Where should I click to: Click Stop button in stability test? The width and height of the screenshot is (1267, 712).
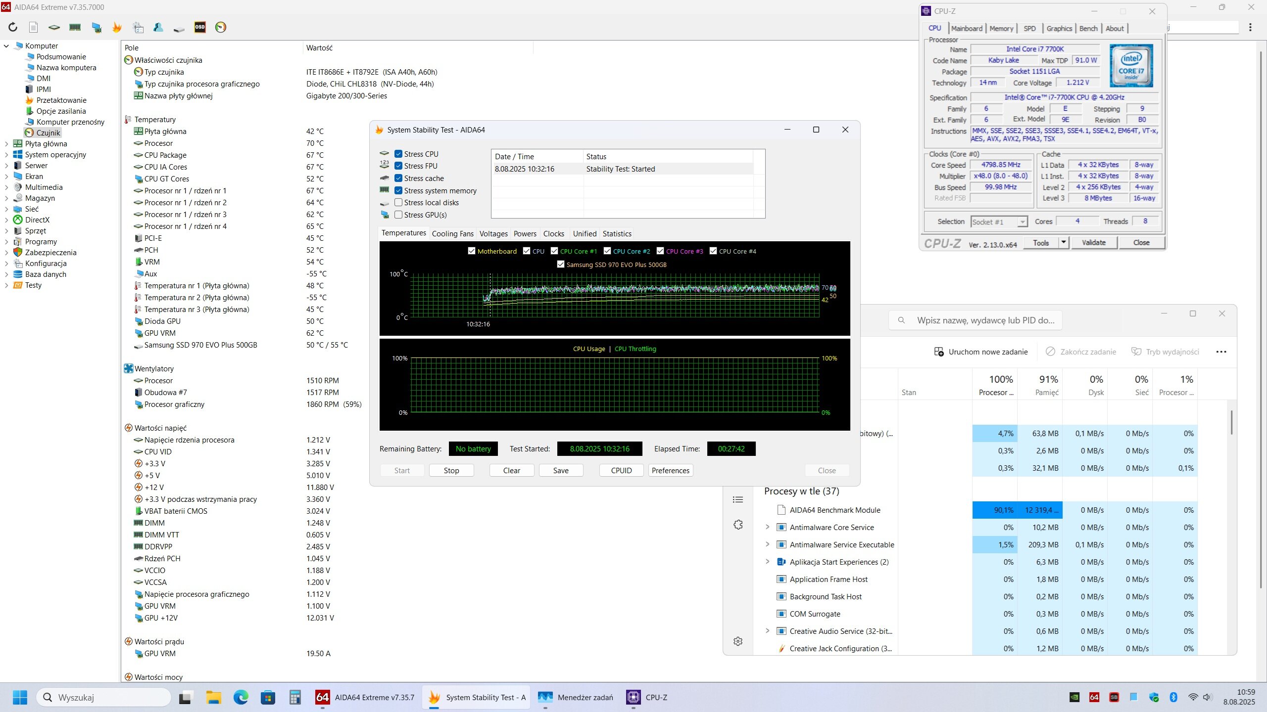451,470
